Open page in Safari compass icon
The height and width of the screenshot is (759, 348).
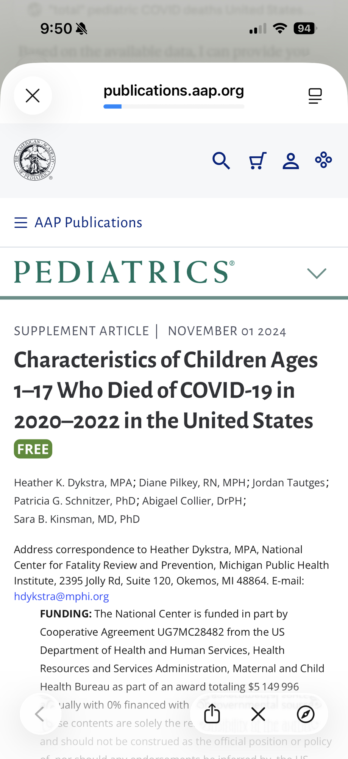pos(306,714)
